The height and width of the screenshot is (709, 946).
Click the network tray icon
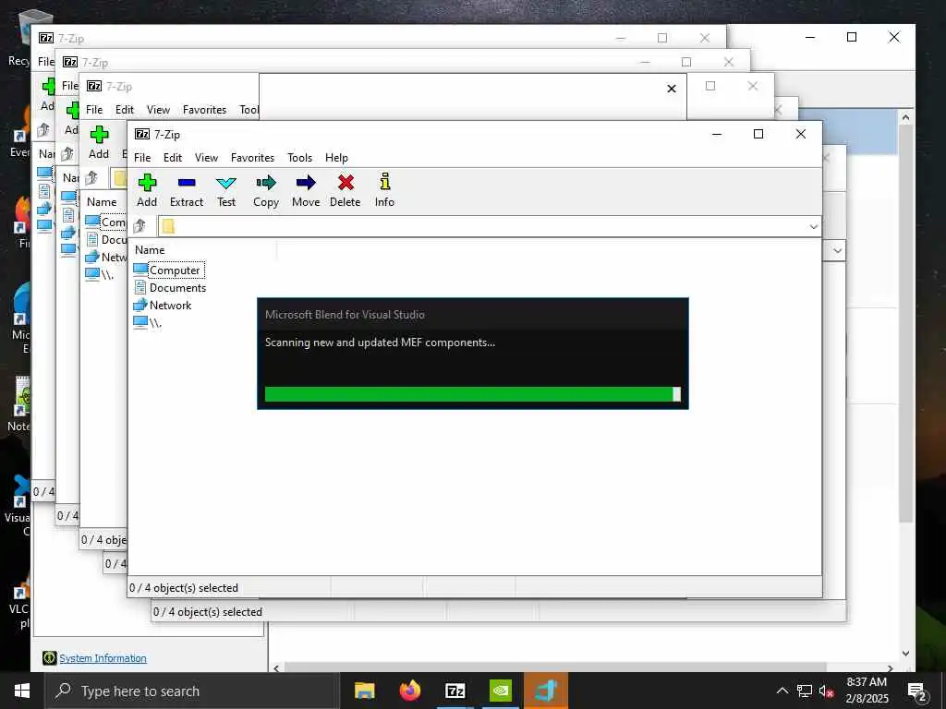click(x=805, y=691)
